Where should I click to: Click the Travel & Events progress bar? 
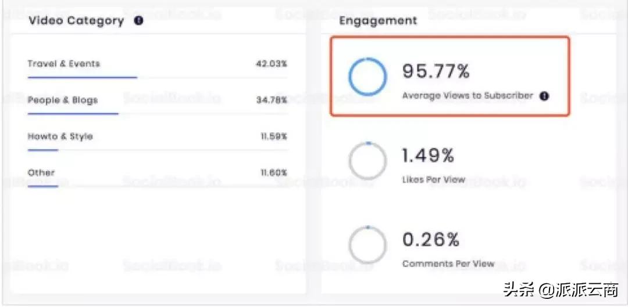click(x=82, y=77)
